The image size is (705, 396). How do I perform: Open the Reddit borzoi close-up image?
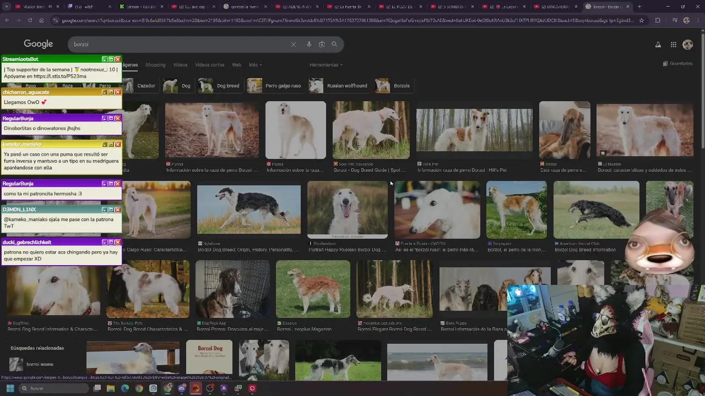[x=565, y=130]
